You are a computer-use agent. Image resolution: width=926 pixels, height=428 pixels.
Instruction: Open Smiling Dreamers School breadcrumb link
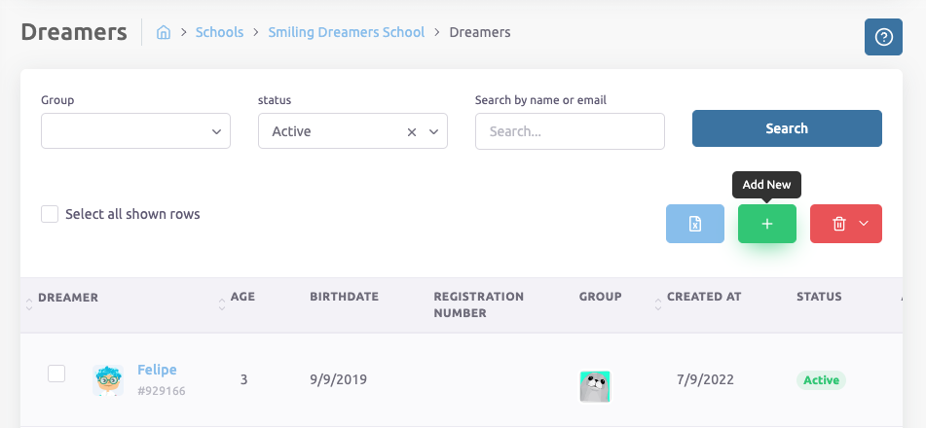point(347,32)
